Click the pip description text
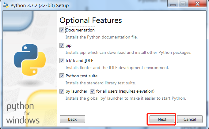The image size is (209, 129). click(128, 52)
